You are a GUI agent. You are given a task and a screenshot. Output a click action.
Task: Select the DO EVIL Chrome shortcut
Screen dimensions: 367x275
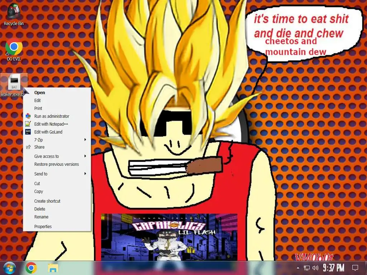click(14, 50)
